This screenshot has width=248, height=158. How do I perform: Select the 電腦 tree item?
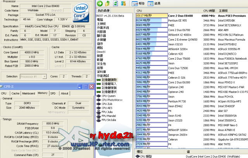click(100, 20)
